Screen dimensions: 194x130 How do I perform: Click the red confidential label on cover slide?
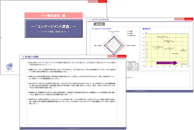coord(102,2)
